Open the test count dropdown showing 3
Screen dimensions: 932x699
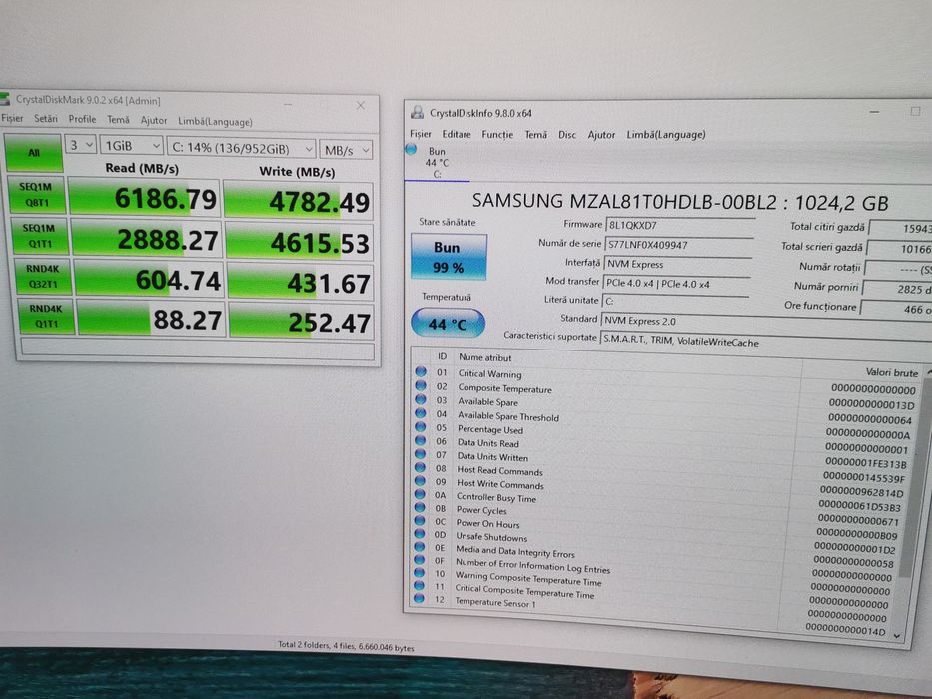80,145
